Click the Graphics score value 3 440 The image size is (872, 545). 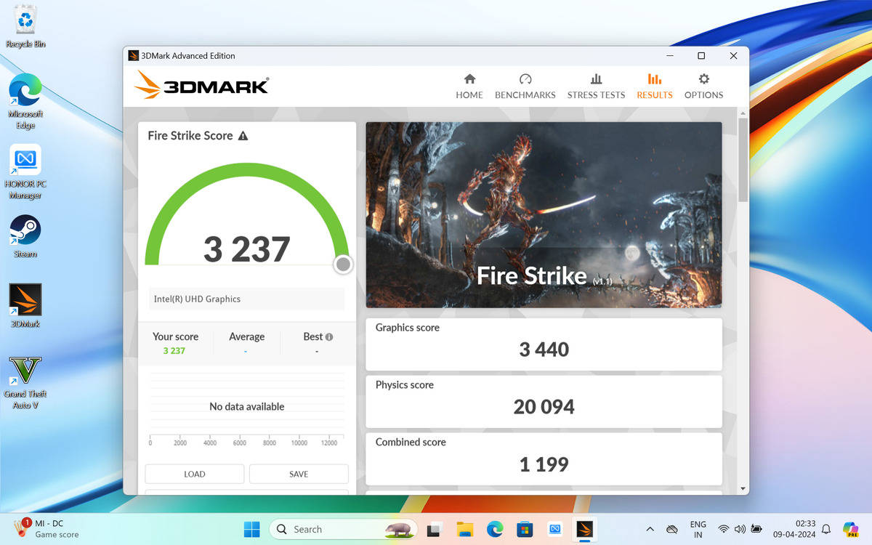pyautogui.click(x=544, y=350)
